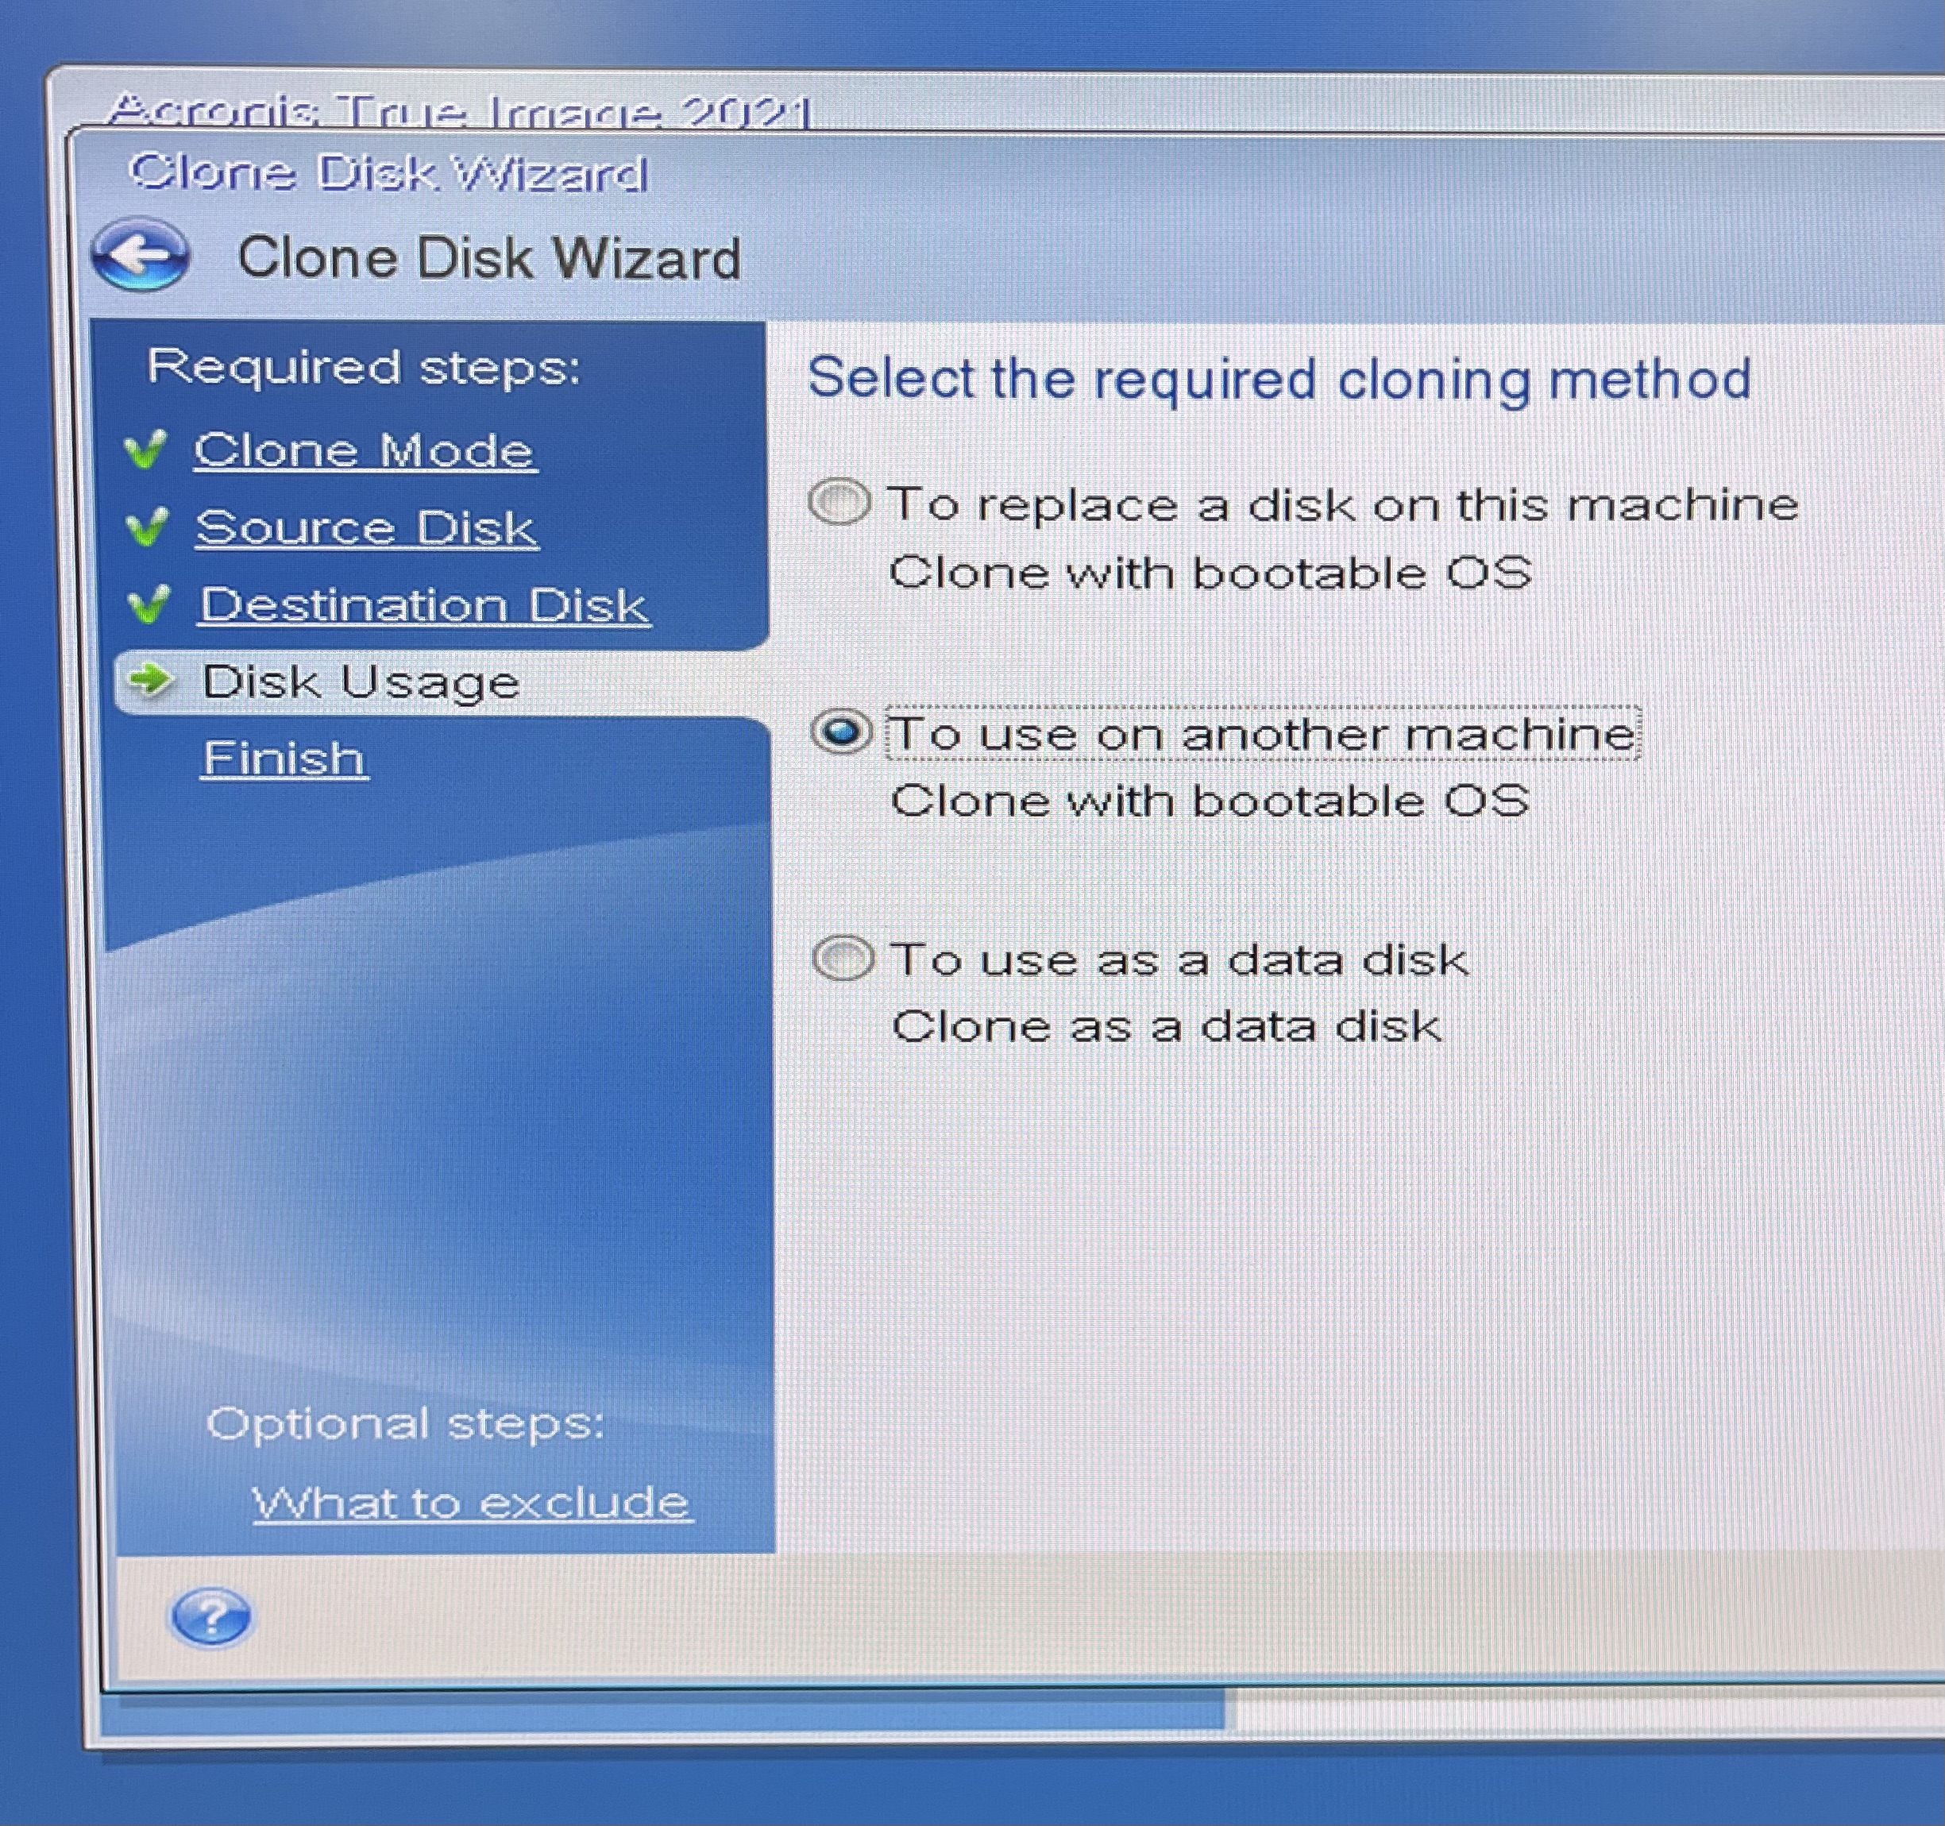Jump to the Destination Disk step
Image resolution: width=1945 pixels, height=1826 pixels.
point(423,604)
